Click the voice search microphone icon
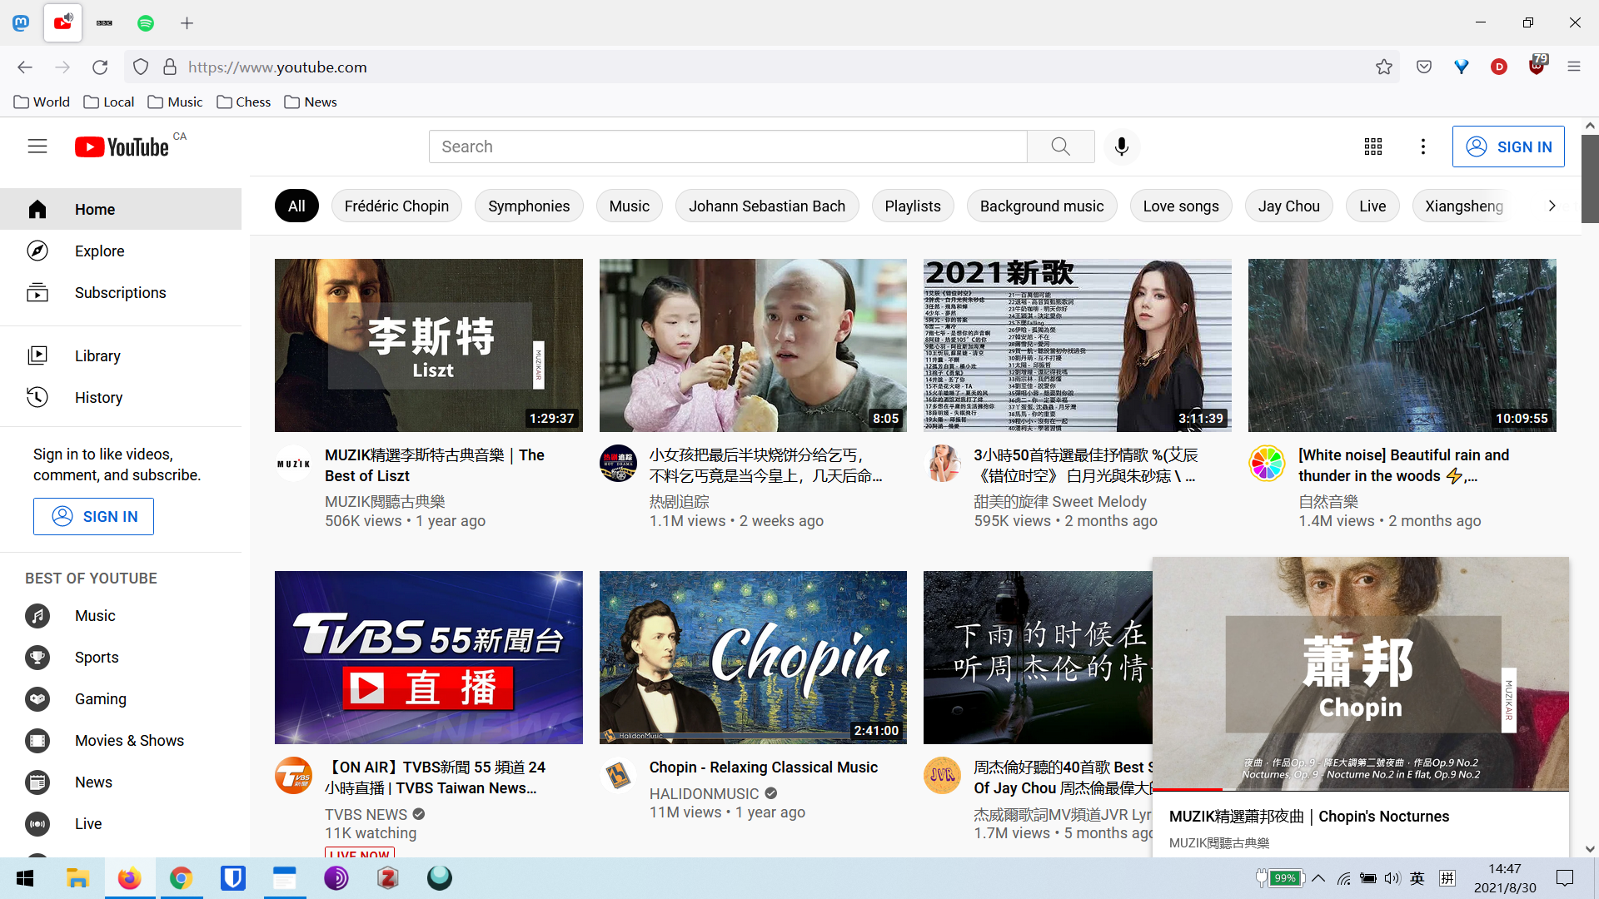 coord(1122,147)
